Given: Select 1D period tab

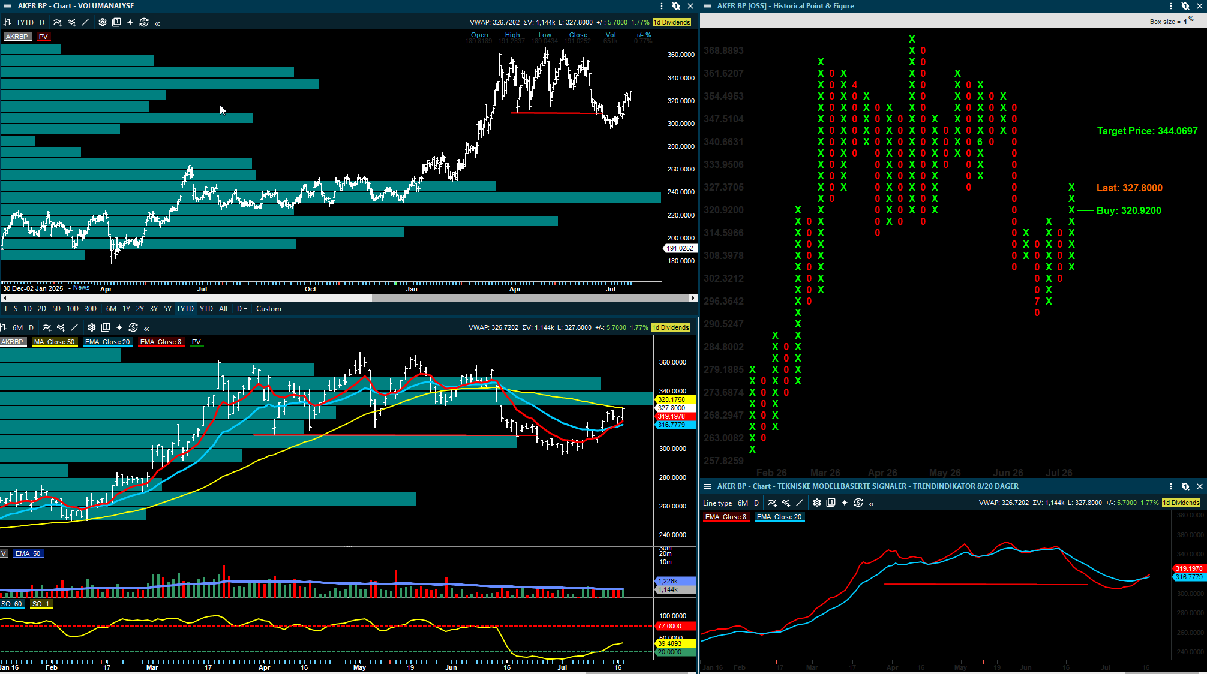Looking at the screenshot, I should tap(28, 309).
